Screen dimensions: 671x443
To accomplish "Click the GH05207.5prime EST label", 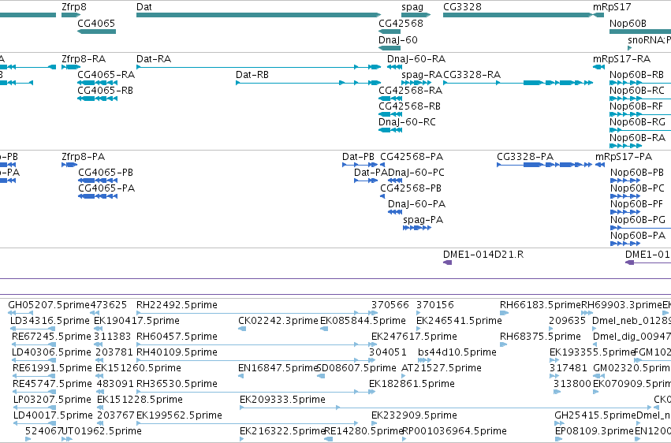I will click(x=49, y=305).
